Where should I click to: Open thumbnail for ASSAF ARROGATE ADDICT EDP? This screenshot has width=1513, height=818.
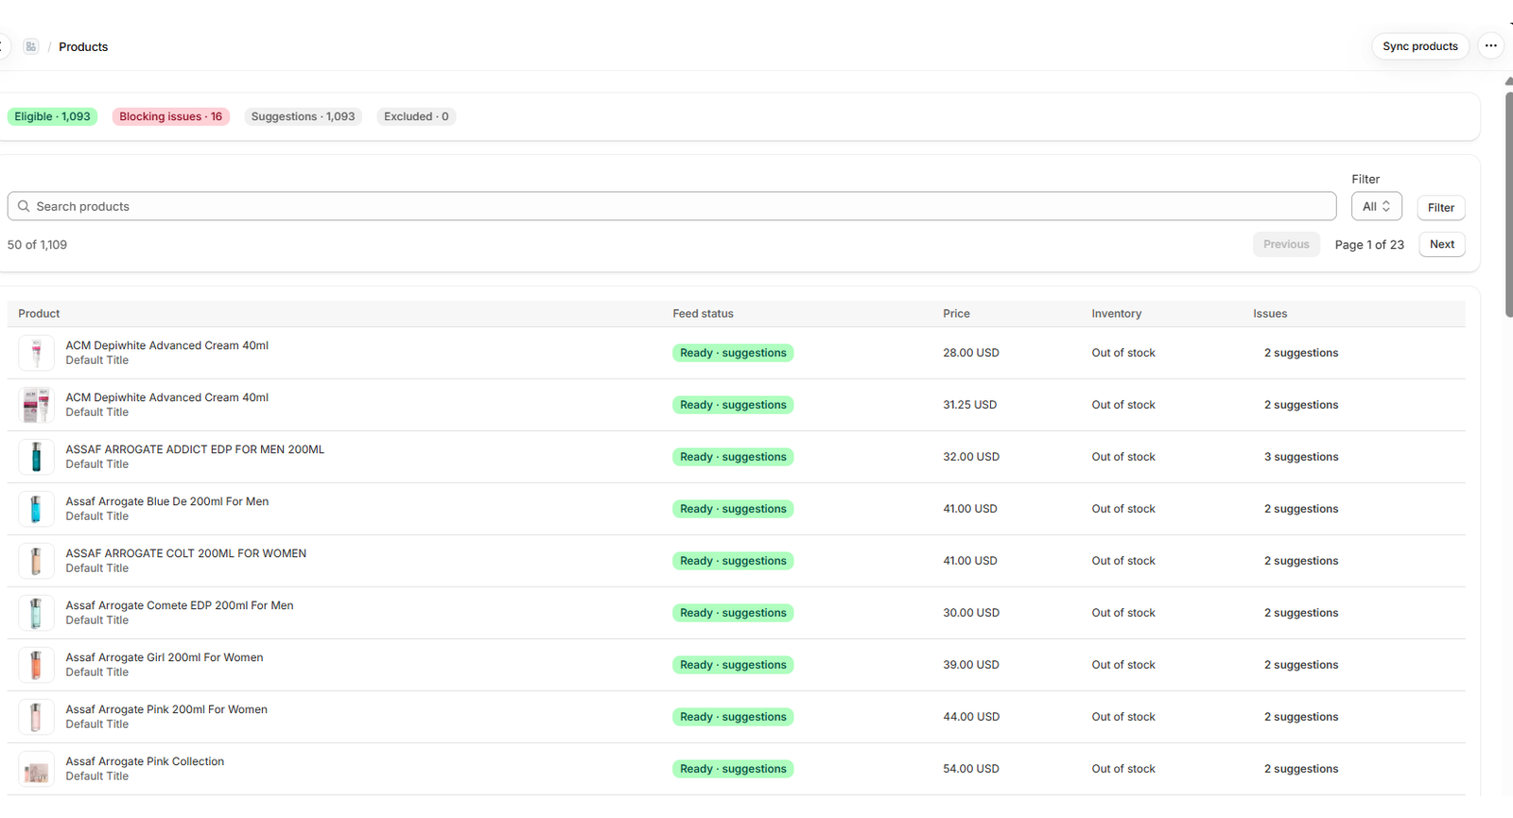click(36, 457)
